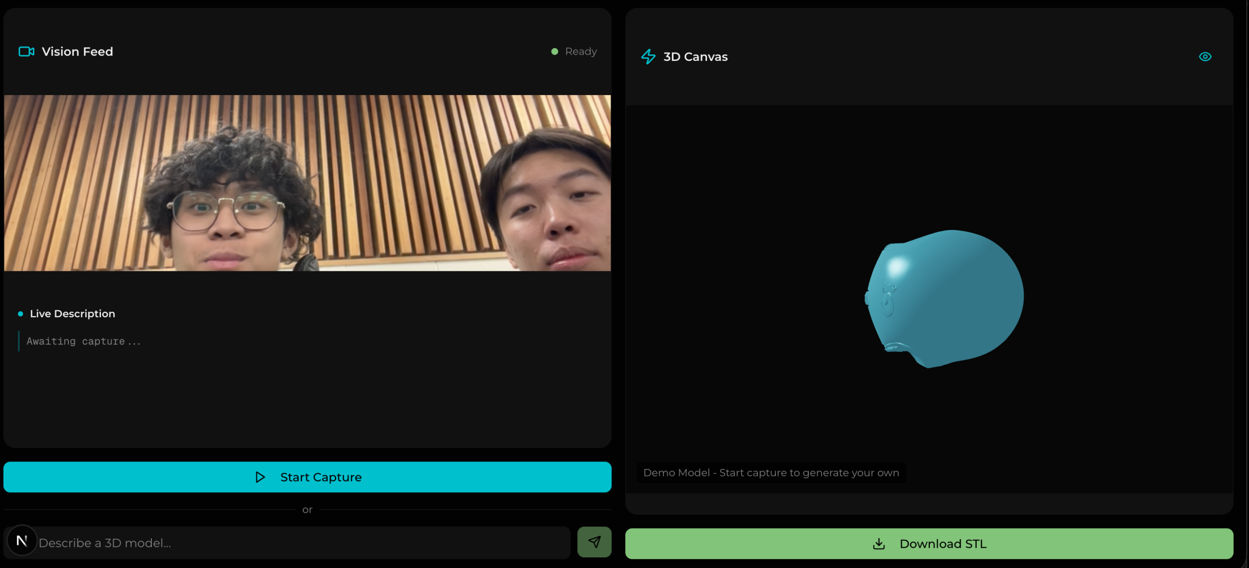Click the Vision Feed camera icon
Screen dimensions: 1249x568
pos(26,51)
